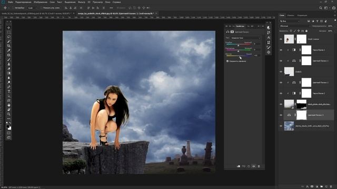Viewport: 337px width, 189px height.
Task: Select the Magic Wand tool
Action: tap(9, 41)
